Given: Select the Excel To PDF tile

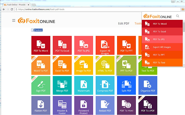Looking at the screenshot, I should 62,65.
